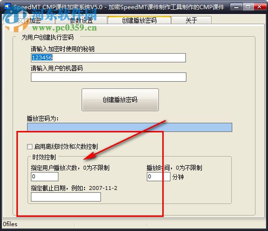
Task: Click the blue 播放密码为 output field
Action: point(129,127)
